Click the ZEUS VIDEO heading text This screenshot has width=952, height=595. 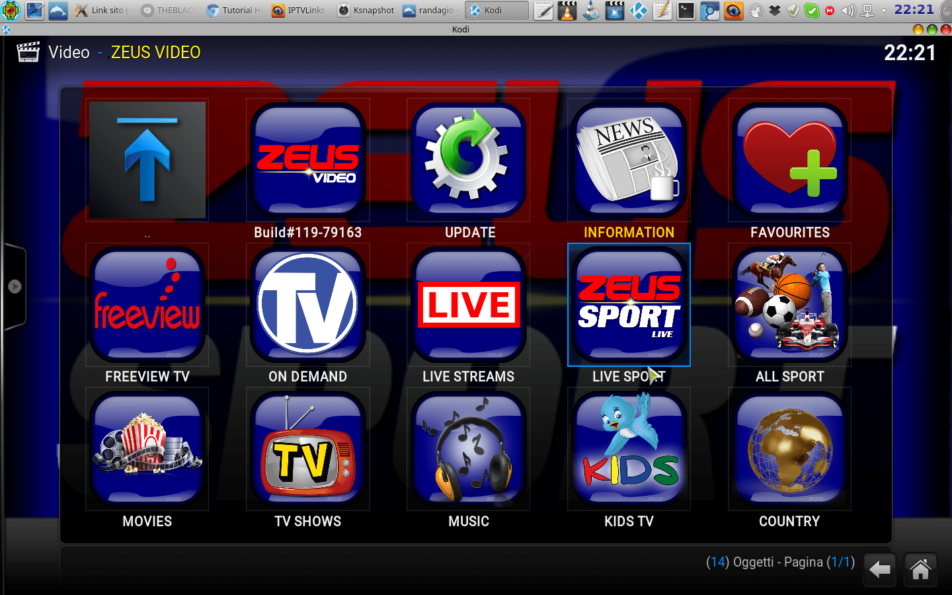coord(156,52)
